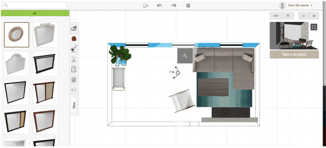
Task: Select the right window on top wall
Action: point(231,45)
